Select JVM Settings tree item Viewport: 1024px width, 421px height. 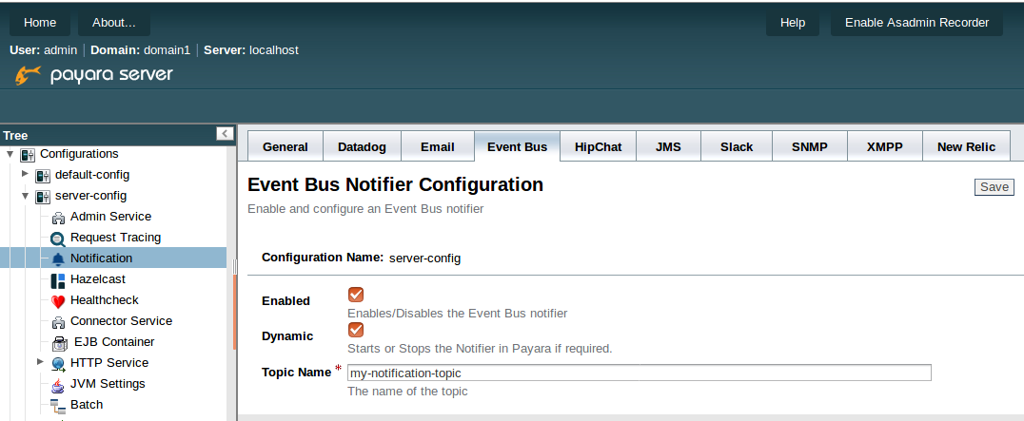pyautogui.click(x=108, y=383)
